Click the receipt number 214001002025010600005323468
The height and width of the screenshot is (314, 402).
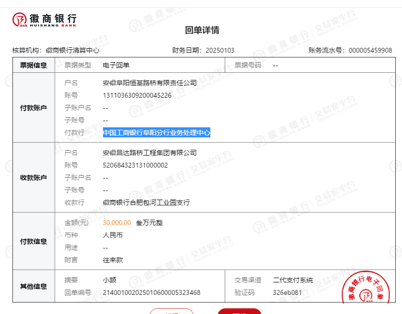pyautogui.click(x=151, y=292)
